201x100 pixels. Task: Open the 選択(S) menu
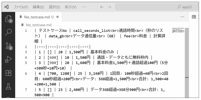(54, 7)
